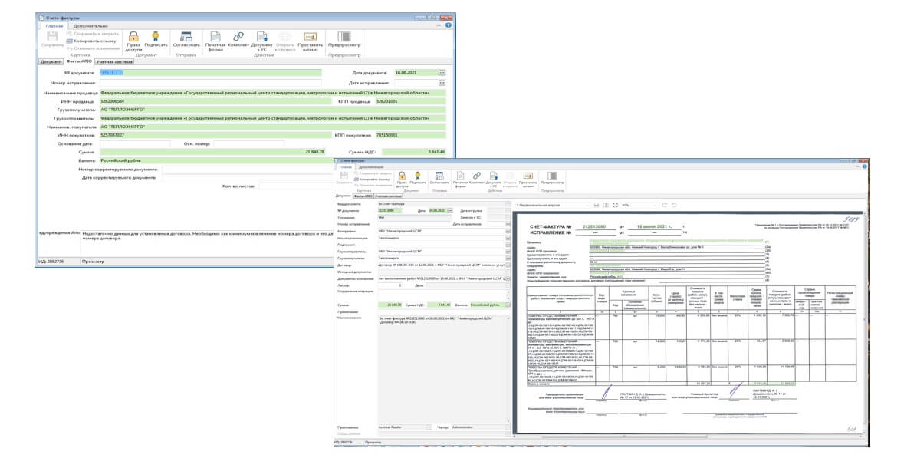Click Номер исправления field in Факты ARIO window
The height and width of the screenshot is (458, 904).
(210, 83)
